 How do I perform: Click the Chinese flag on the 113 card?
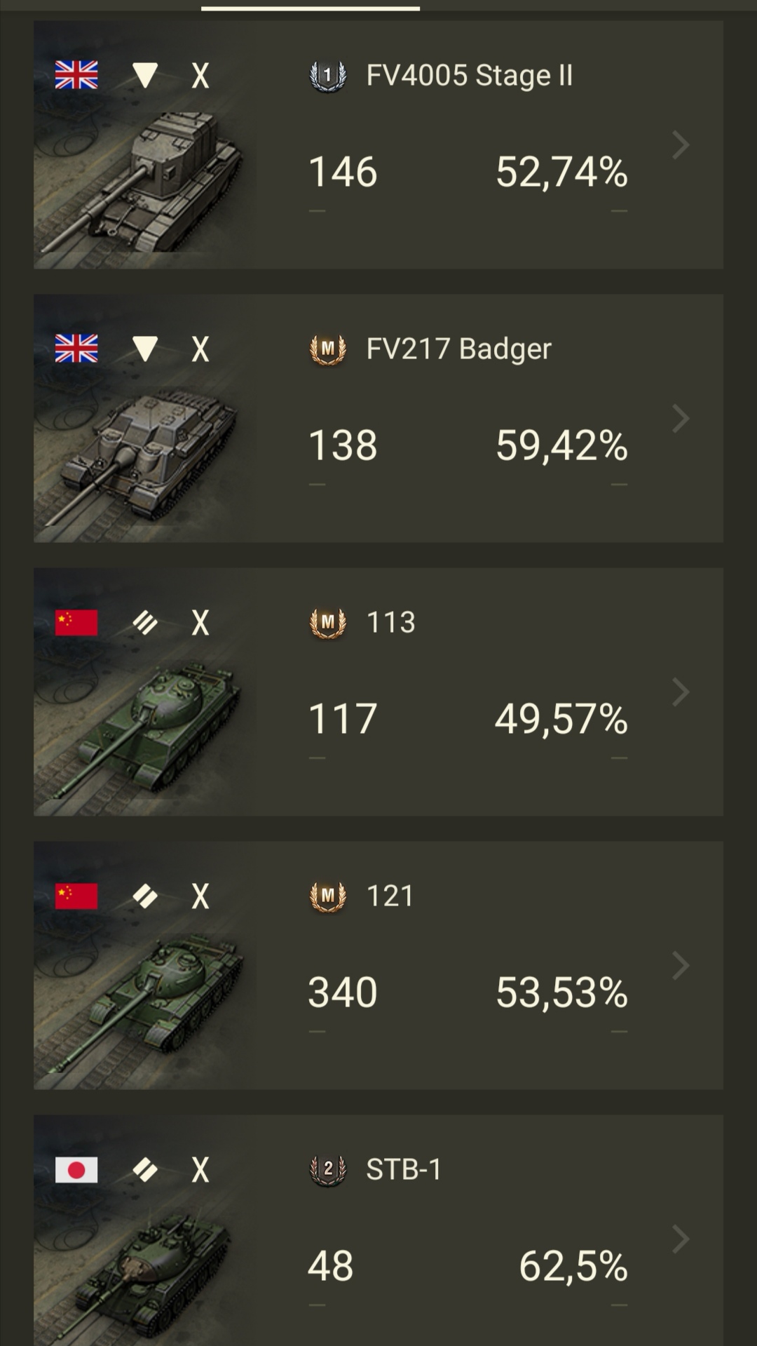pyautogui.click(x=76, y=622)
